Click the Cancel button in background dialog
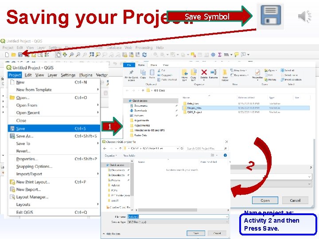 point(295,200)
